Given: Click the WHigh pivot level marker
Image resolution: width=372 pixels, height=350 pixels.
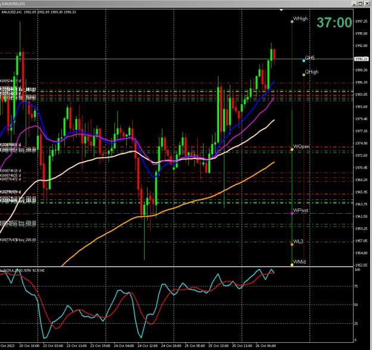Looking at the screenshot, I should 292,21.
